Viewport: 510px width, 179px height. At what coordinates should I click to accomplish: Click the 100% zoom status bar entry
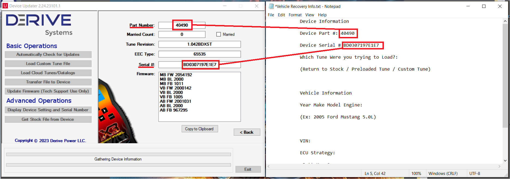pyautogui.click(x=416, y=173)
